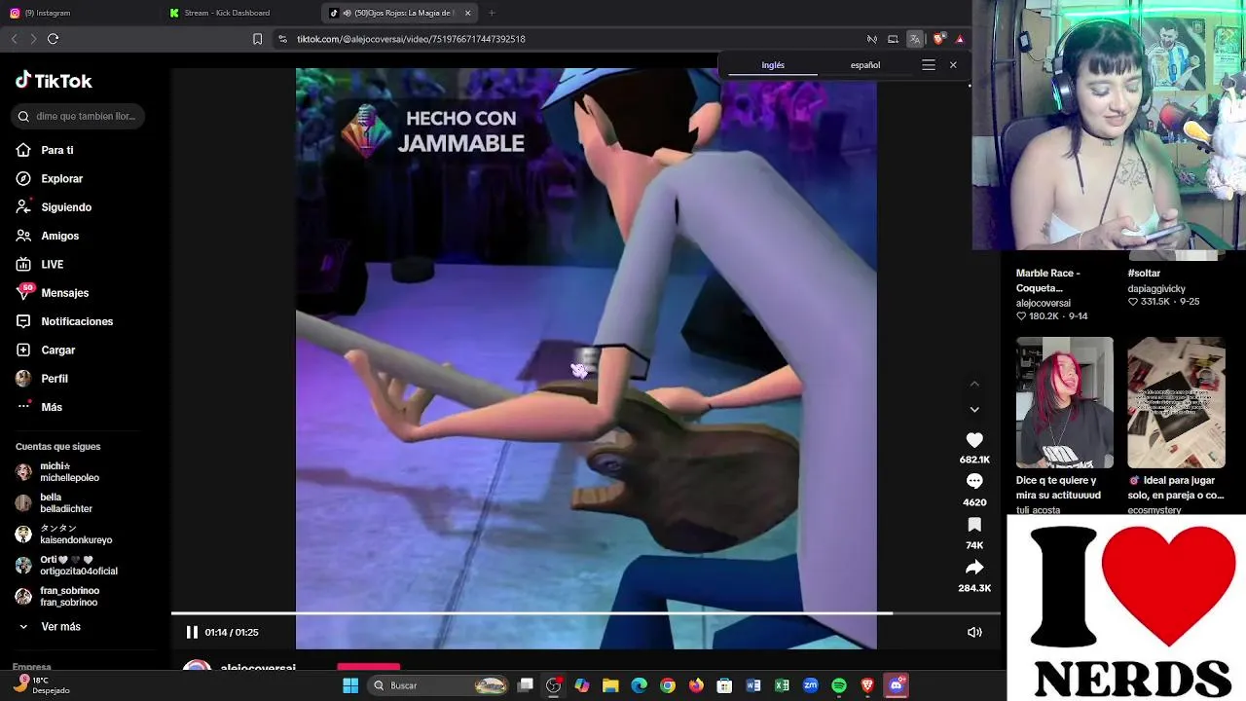Open a new browser tab

click(492, 13)
